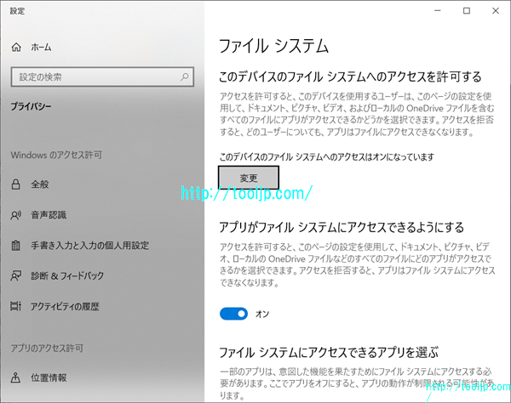Click the 位置情報 location icon
The image size is (511, 403).
click(x=15, y=377)
